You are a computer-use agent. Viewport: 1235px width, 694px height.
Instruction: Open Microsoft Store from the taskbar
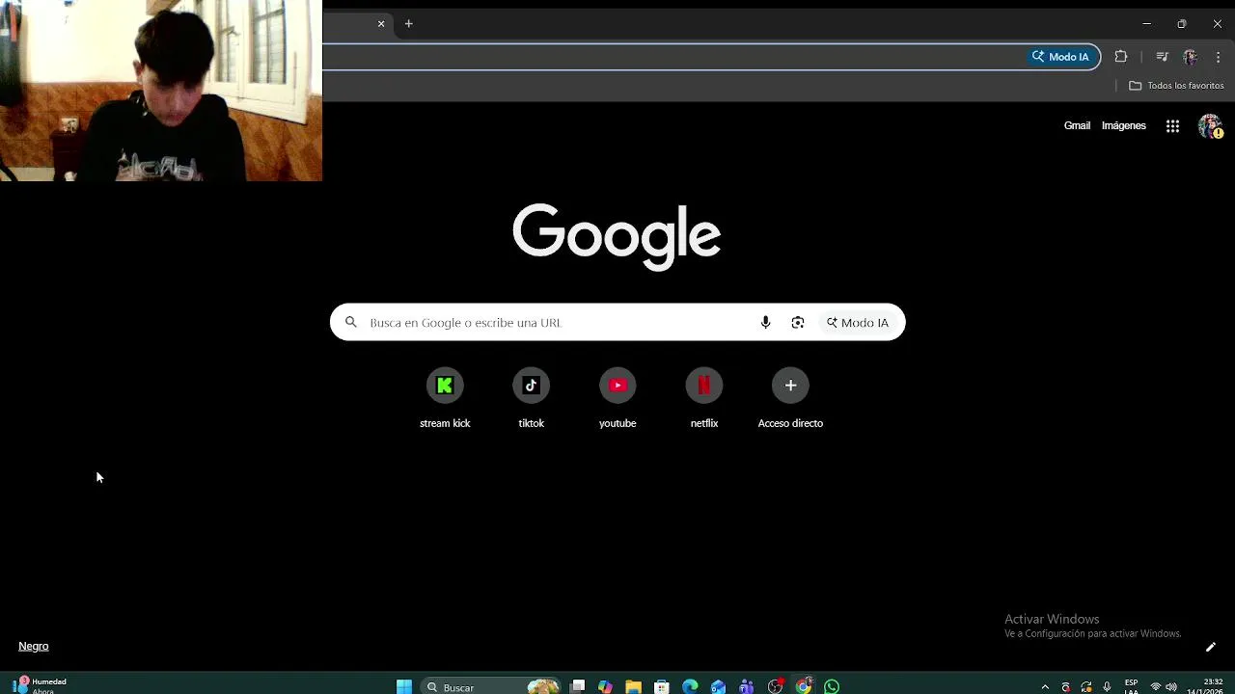[x=662, y=687]
